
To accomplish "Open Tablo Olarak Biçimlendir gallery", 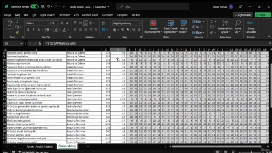I will pos(170,27).
